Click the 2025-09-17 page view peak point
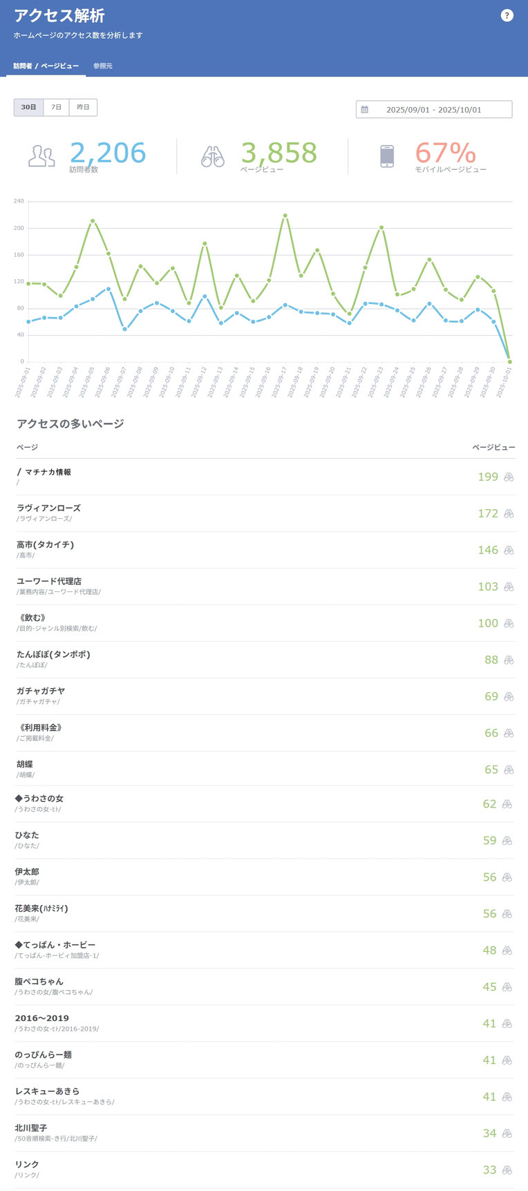This screenshot has height=1191, width=528. point(285,216)
